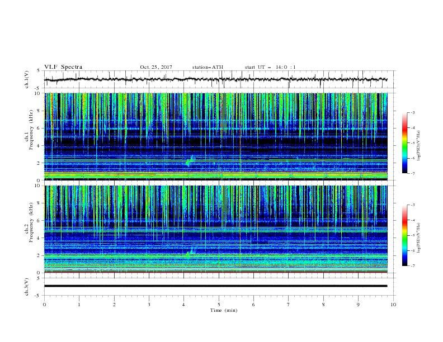Click the "station=ATH" header label
Screen dimensions: 443x342
click(x=208, y=67)
